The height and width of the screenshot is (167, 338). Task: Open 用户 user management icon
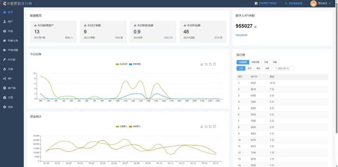5,22
